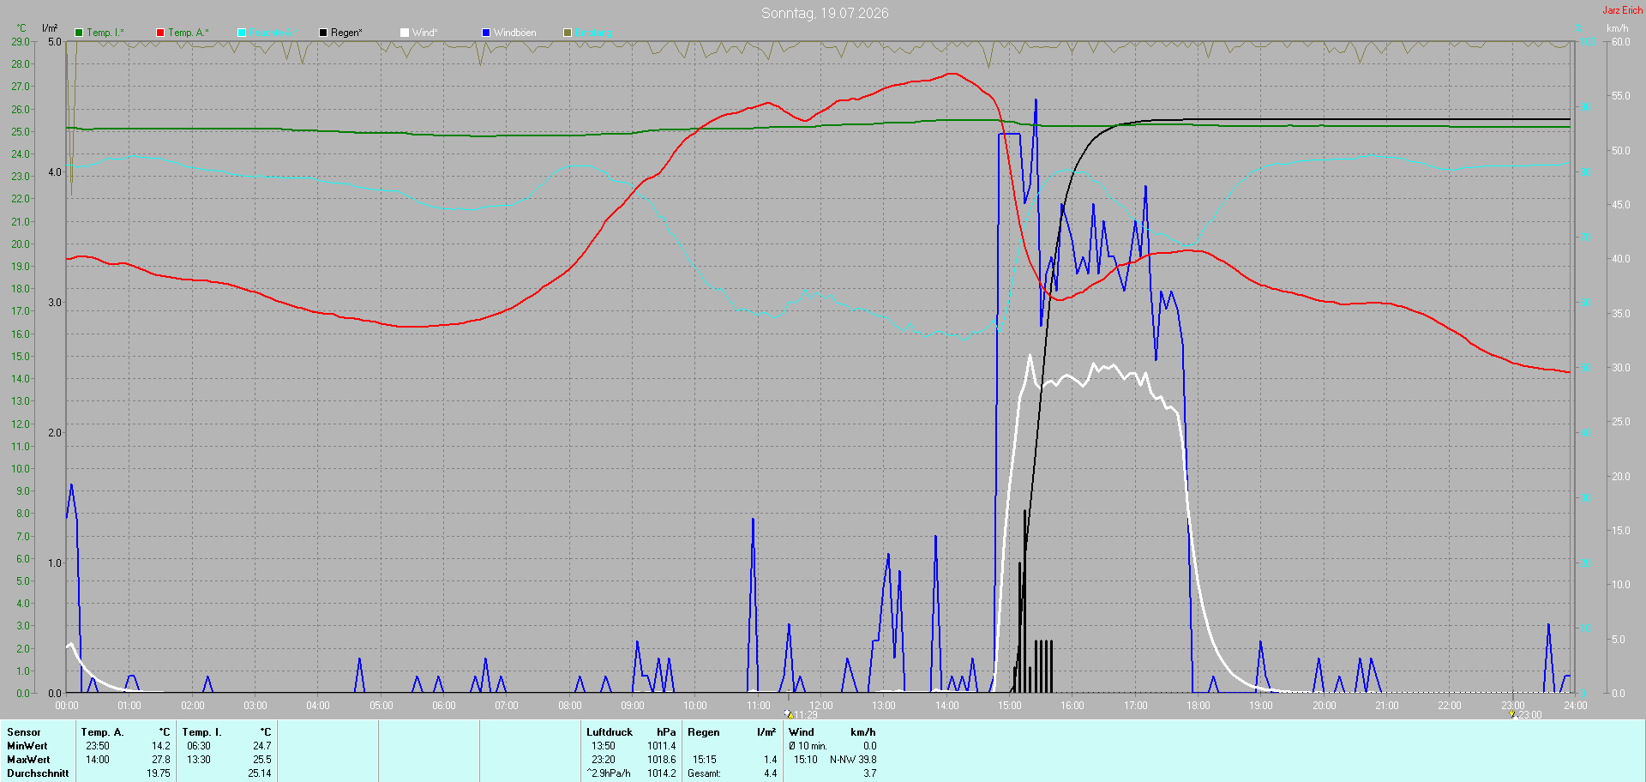The width and height of the screenshot is (1646, 782).
Task: Click the "N-NW 39.8" wind gust value
Action: click(853, 760)
